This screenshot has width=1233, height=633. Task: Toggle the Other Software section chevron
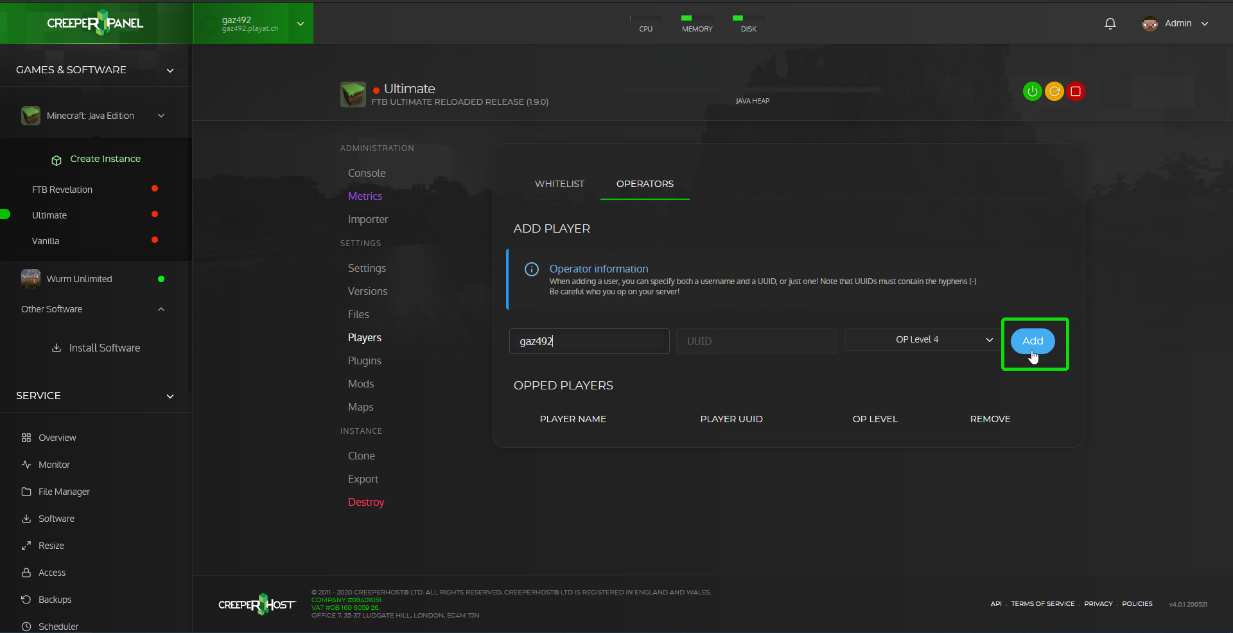point(161,309)
